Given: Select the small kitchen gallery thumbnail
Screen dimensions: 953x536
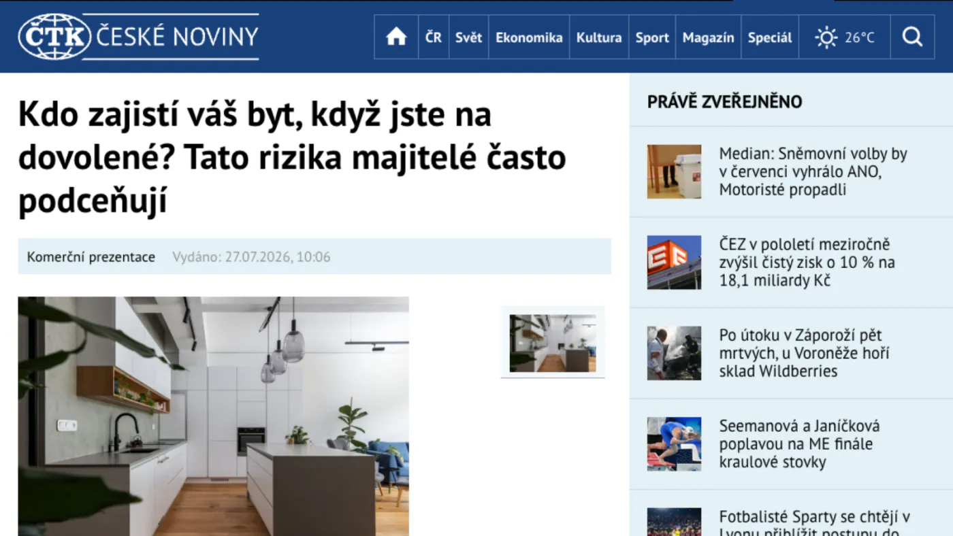Looking at the screenshot, I should click(553, 343).
